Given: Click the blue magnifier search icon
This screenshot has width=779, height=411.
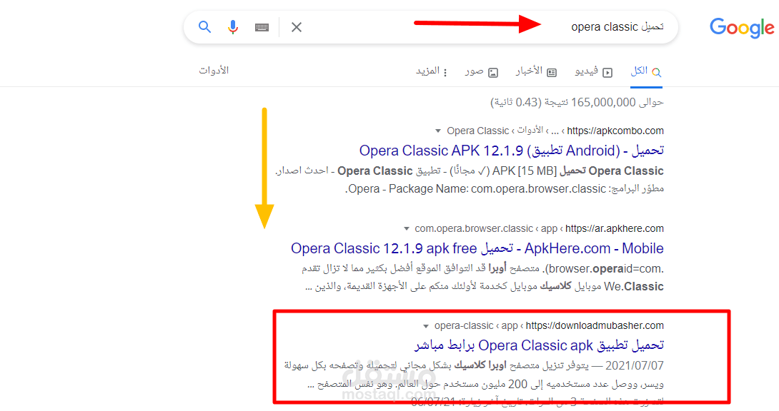Looking at the screenshot, I should [x=204, y=27].
